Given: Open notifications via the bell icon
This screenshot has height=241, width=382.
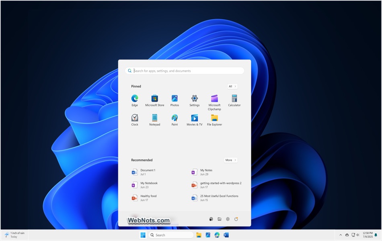Looking at the screenshot, I should pyautogui.click(x=376, y=235).
